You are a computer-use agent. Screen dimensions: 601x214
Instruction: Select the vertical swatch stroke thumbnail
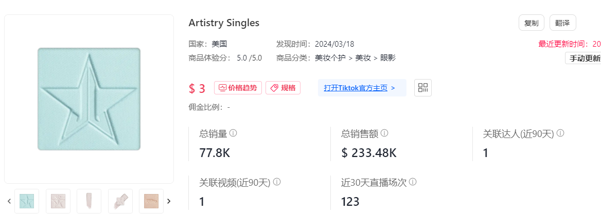(89, 201)
